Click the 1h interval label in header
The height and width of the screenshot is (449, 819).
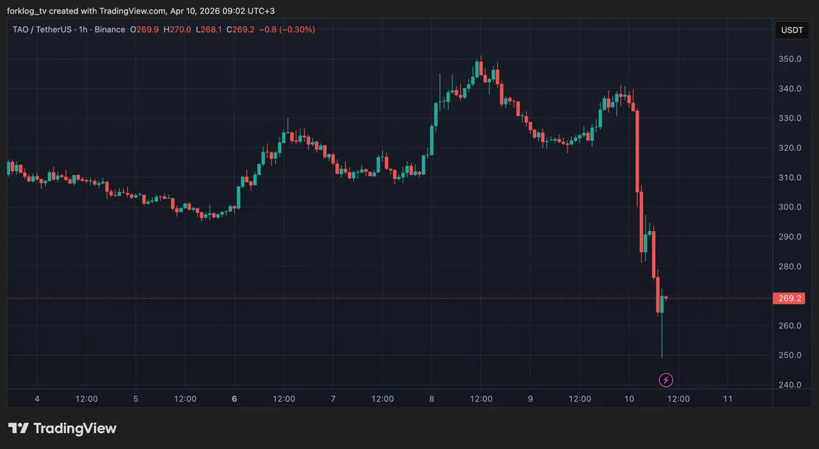click(x=83, y=29)
